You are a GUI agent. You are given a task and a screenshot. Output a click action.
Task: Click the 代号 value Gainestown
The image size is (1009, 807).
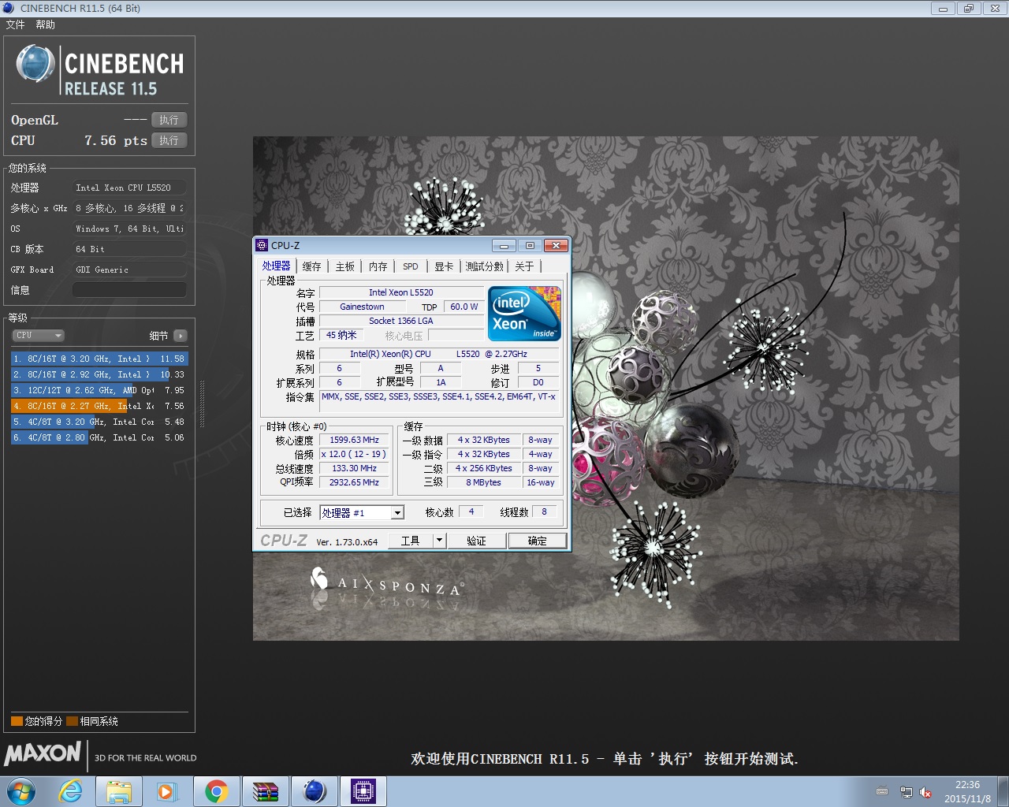tap(363, 307)
